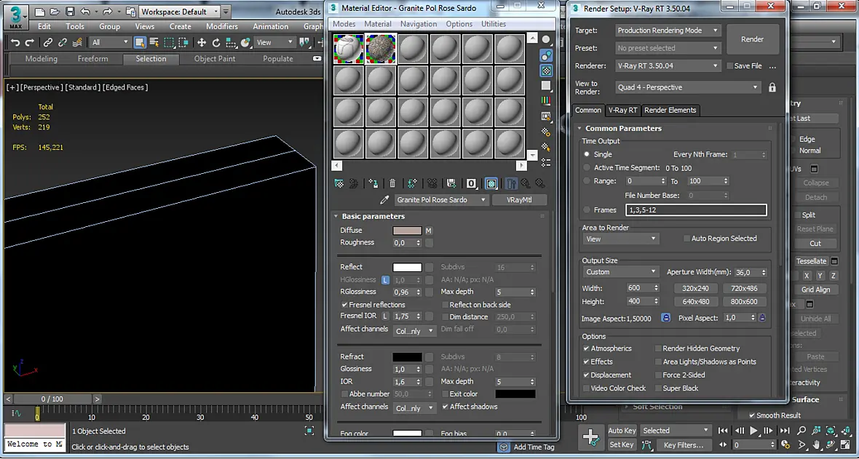Click the Bind to Space Warp icon
The height and width of the screenshot is (459, 859).
click(x=77, y=42)
